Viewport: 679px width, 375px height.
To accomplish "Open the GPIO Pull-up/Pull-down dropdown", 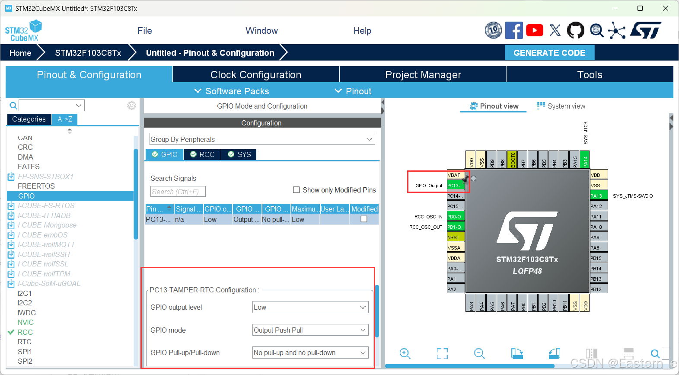I will click(x=310, y=353).
